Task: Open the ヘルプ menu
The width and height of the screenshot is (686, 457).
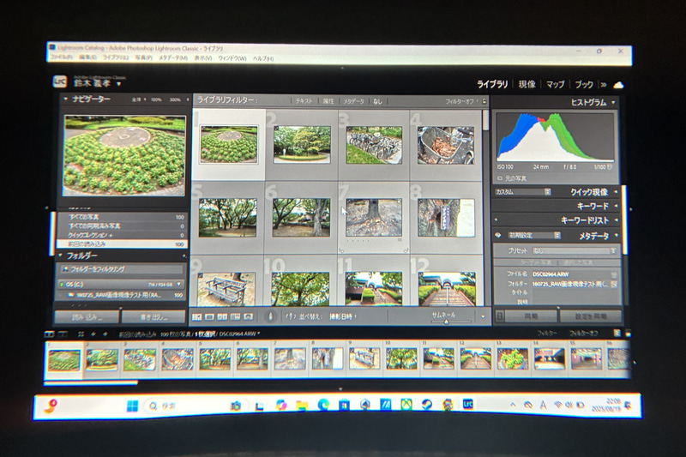Action: (x=263, y=58)
